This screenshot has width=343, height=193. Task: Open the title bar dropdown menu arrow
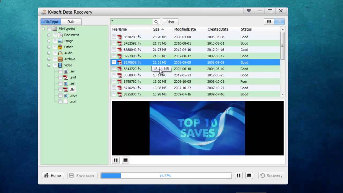tap(249, 11)
